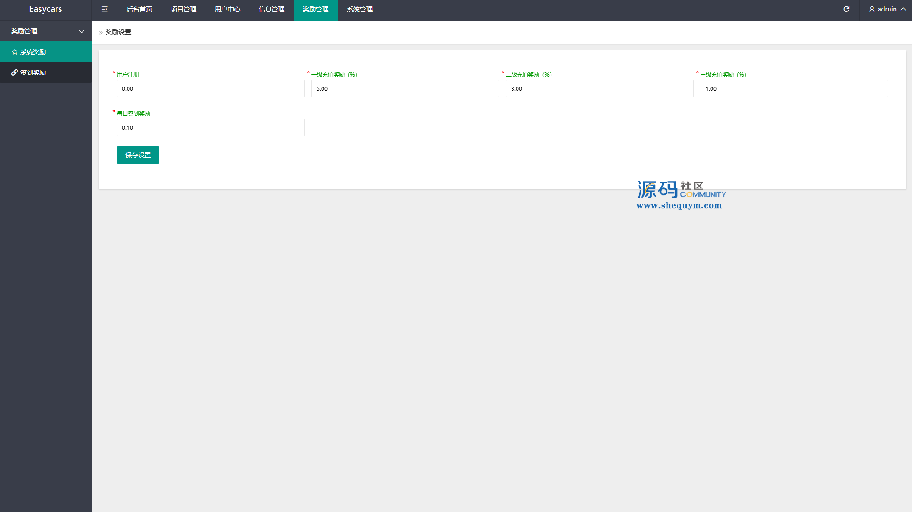Viewport: 912px width, 512px height.
Task: Open 后台首页 in top navigation
Action: point(139,9)
